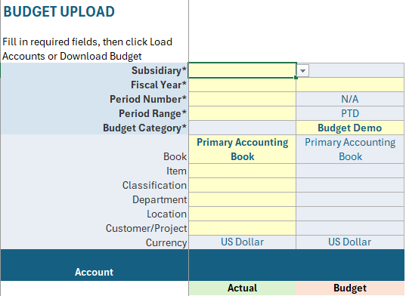The image size is (406, 296).
Task: Select the yellow Period Range input cell
Action: [243, 113]
